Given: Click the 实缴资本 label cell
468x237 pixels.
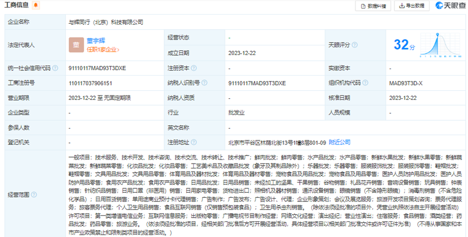Looking at the screenshot, I should click(355, 68).
